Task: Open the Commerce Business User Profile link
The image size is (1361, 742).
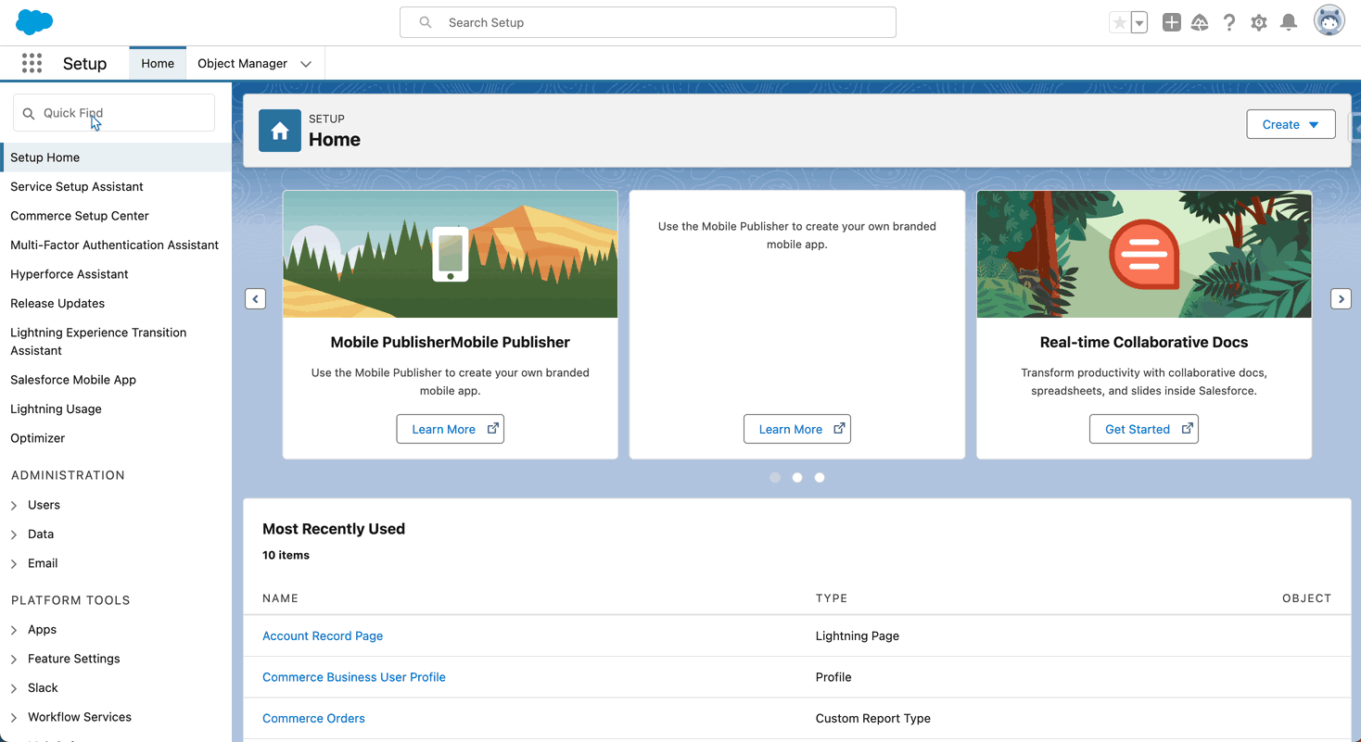Action: pos(354,677)
